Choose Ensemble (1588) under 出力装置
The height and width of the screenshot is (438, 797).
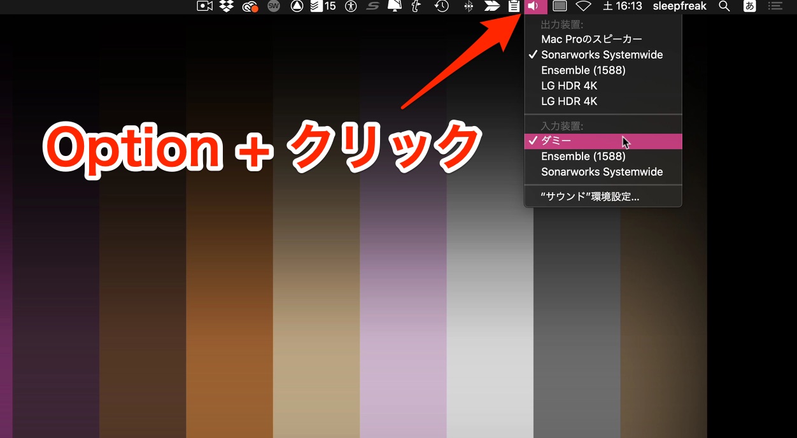[x=603, y=70]
